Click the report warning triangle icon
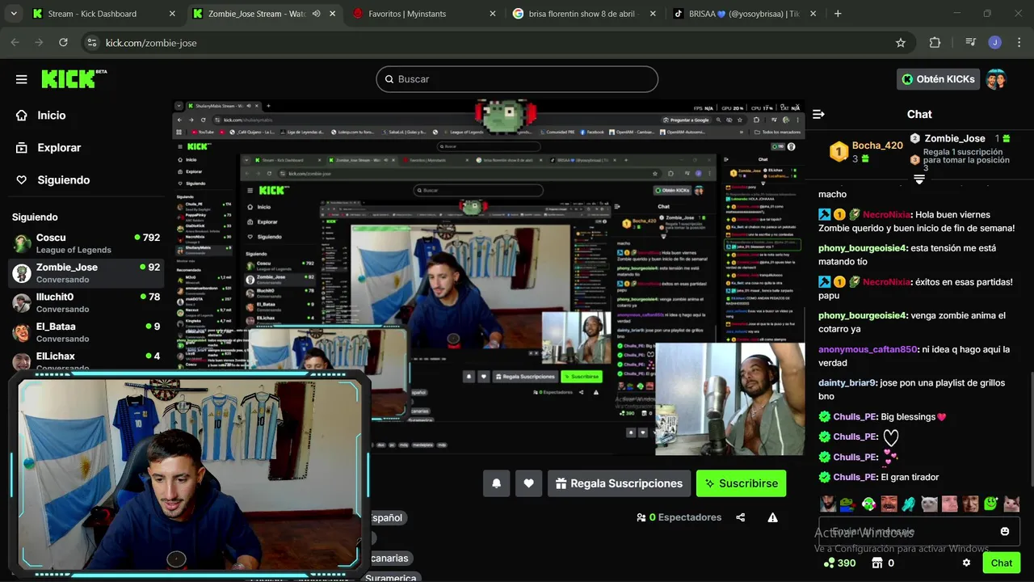The image size is (1034, 582). tap(773, 517)
